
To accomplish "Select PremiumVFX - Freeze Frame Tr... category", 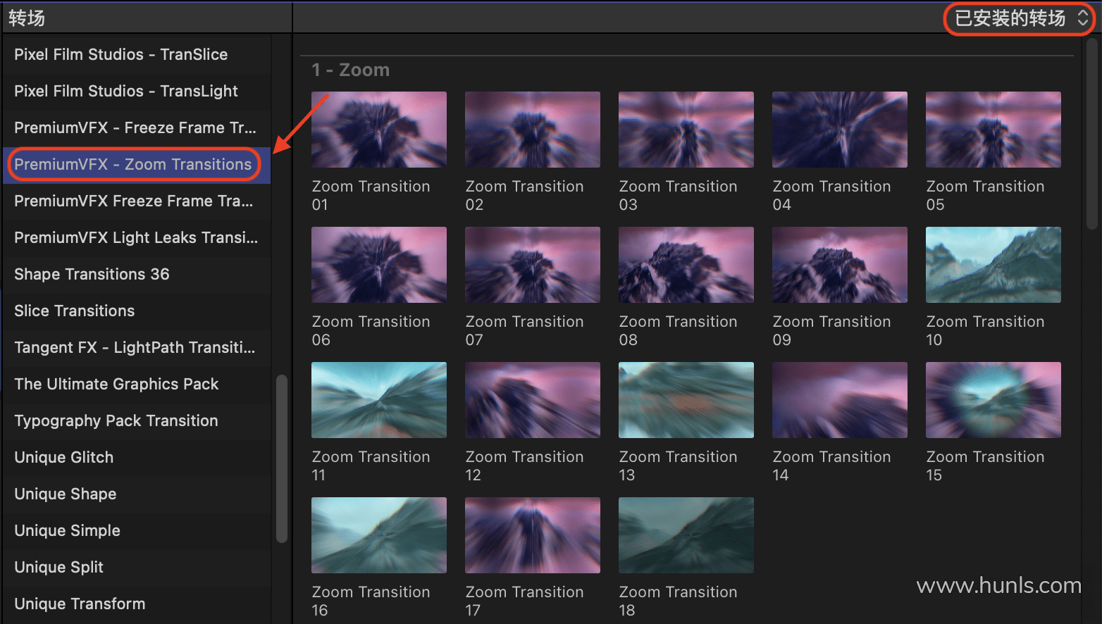I will coord(137,128).
